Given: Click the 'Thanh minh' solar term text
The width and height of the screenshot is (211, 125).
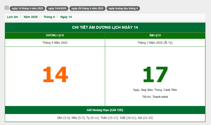Looking at the screenshot, I should click(x=160, y=97).
